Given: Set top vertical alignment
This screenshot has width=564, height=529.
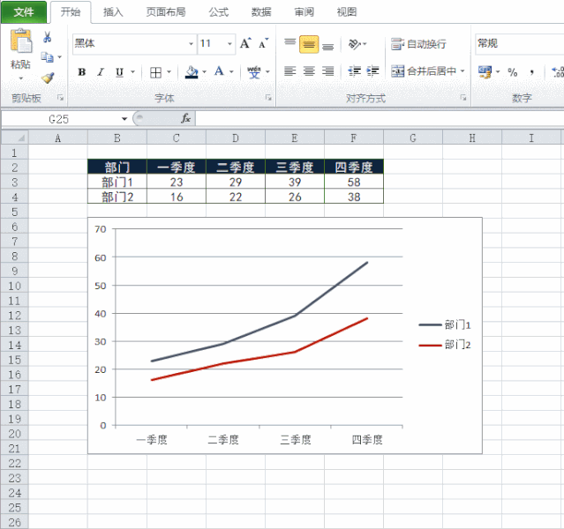Looking at the screenshot, I should (x=290, y=43).
